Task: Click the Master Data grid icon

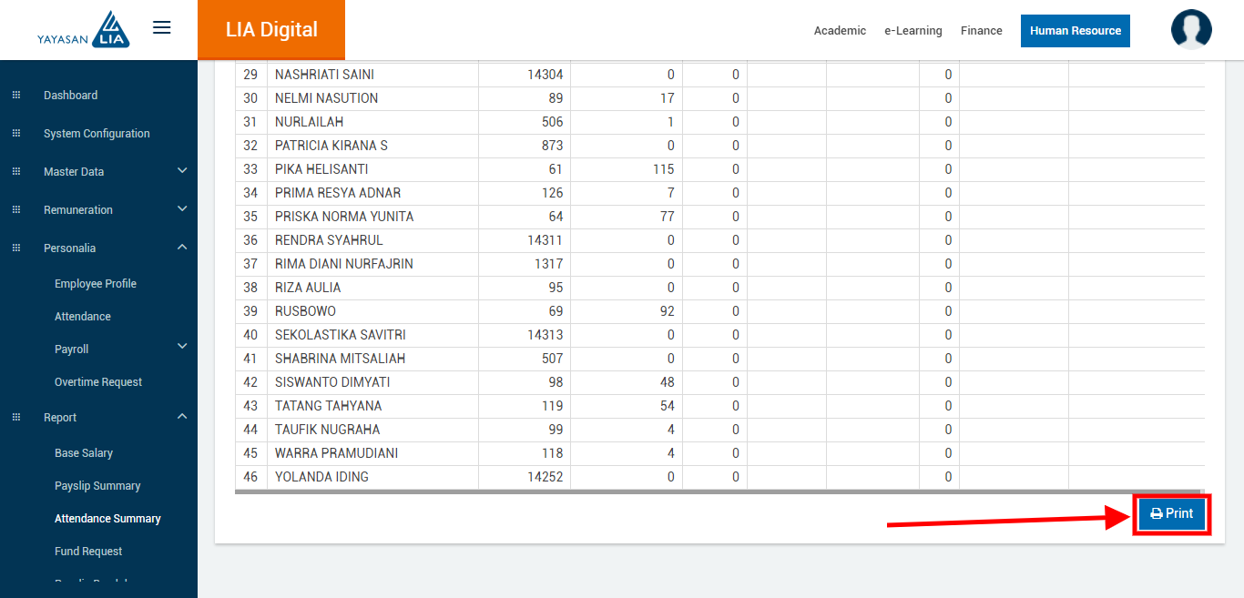Action: click(x=15, y=172)
